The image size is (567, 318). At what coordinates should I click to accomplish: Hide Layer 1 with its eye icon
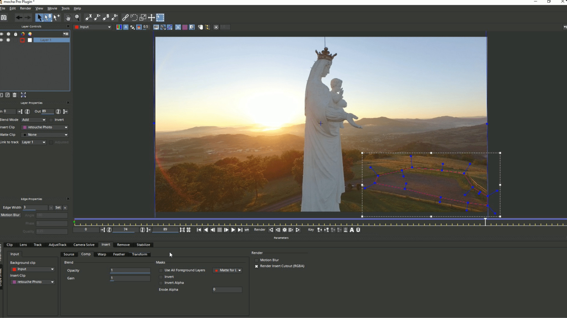click(x=2, y=40)
